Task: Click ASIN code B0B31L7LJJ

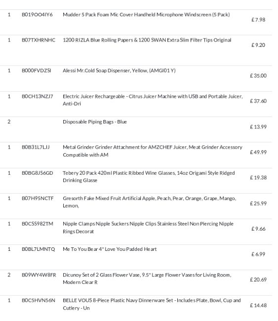Action: click(x=36, y=147)
